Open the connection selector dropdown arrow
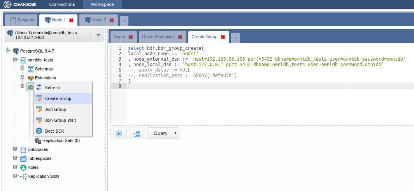414x191 pixels. (x=98, y=35)
